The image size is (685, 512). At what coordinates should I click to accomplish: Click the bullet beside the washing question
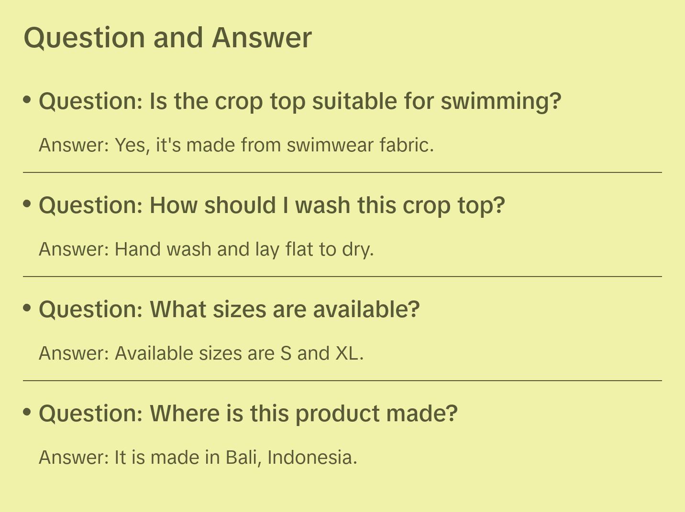(27, 204)
